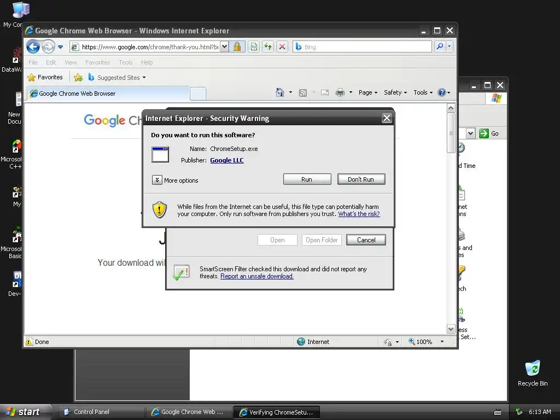Click the Read Mail icon

click(325, 92)
